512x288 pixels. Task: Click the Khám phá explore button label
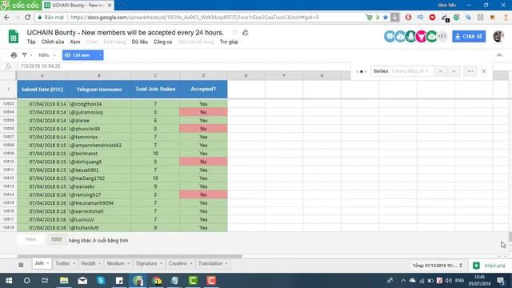(494, 266)
